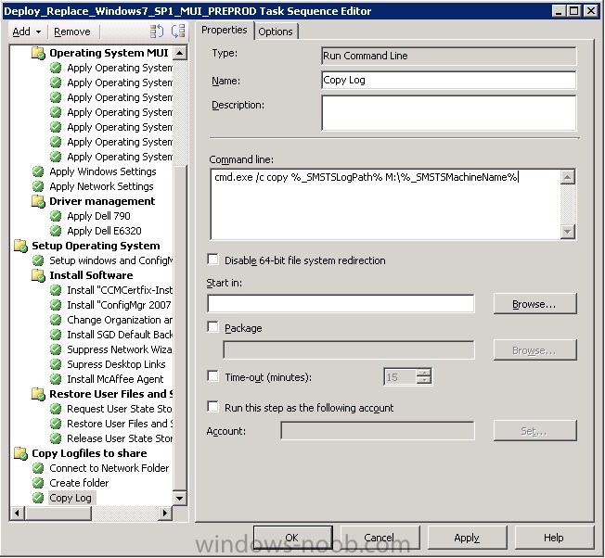Click the Install Software folder icon
The height and width of the screenshot is (558, 605).
tap(38, 275)
